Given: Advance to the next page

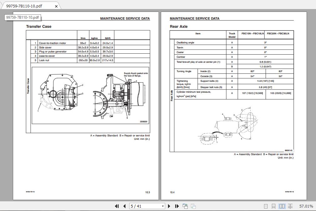Looking at the screenshot, I should click(x=169, y=206).
